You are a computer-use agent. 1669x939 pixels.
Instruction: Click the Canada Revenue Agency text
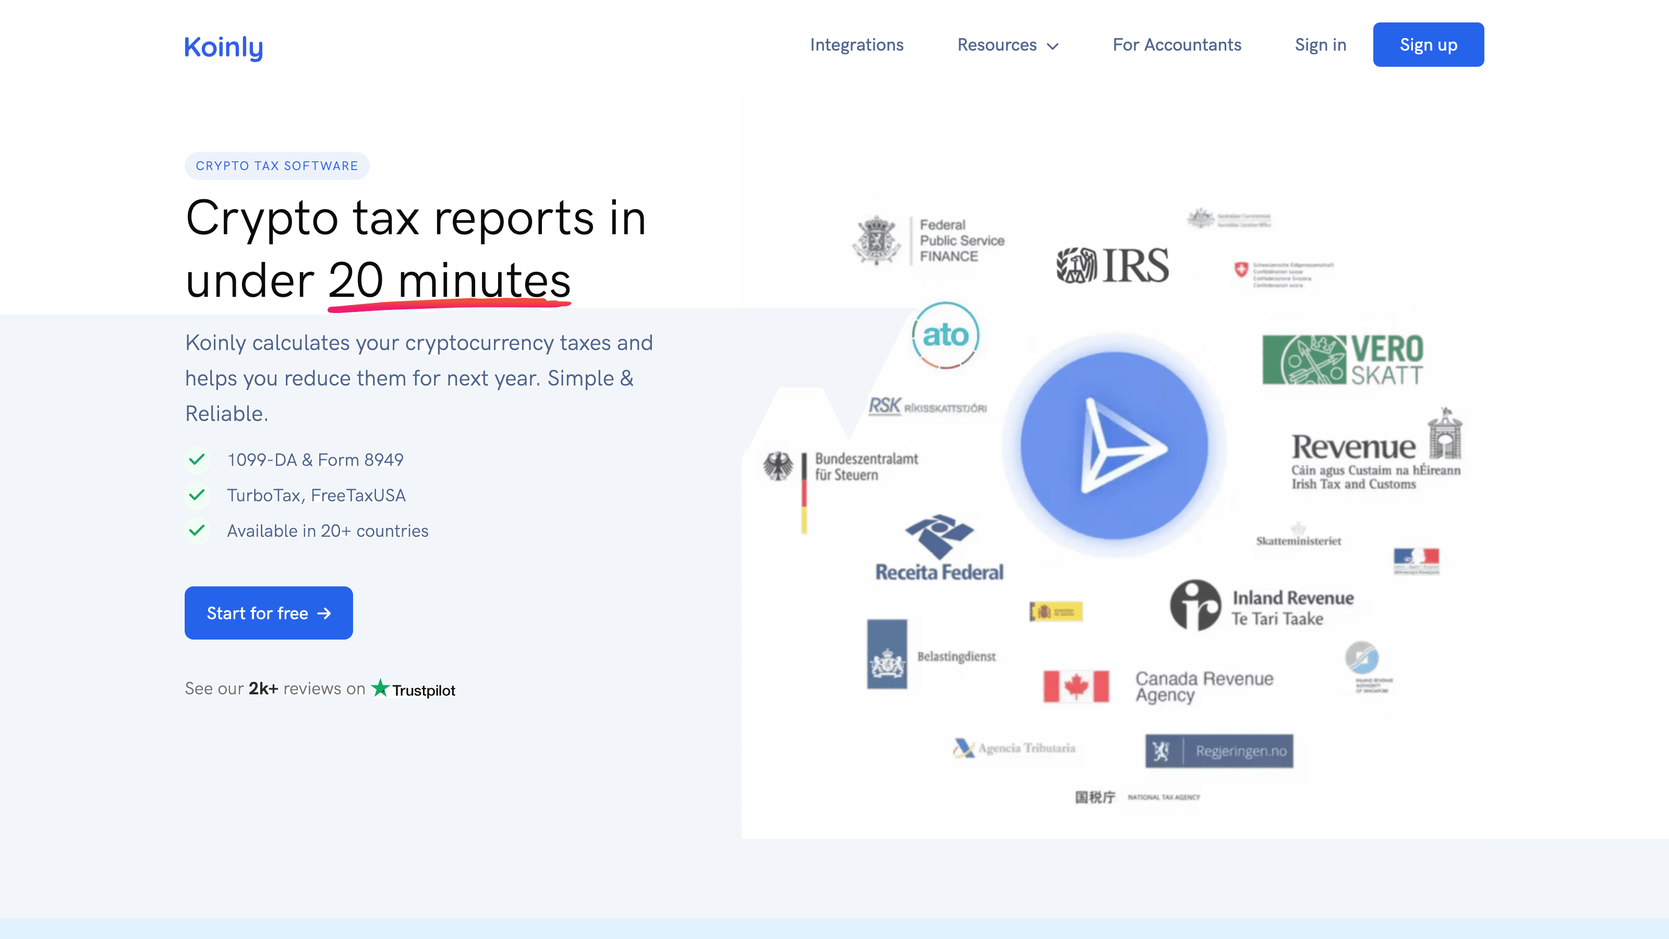pos(1204,687)
